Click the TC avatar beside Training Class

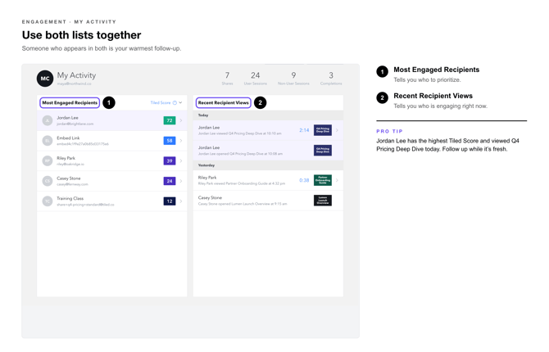coord(48,201)
